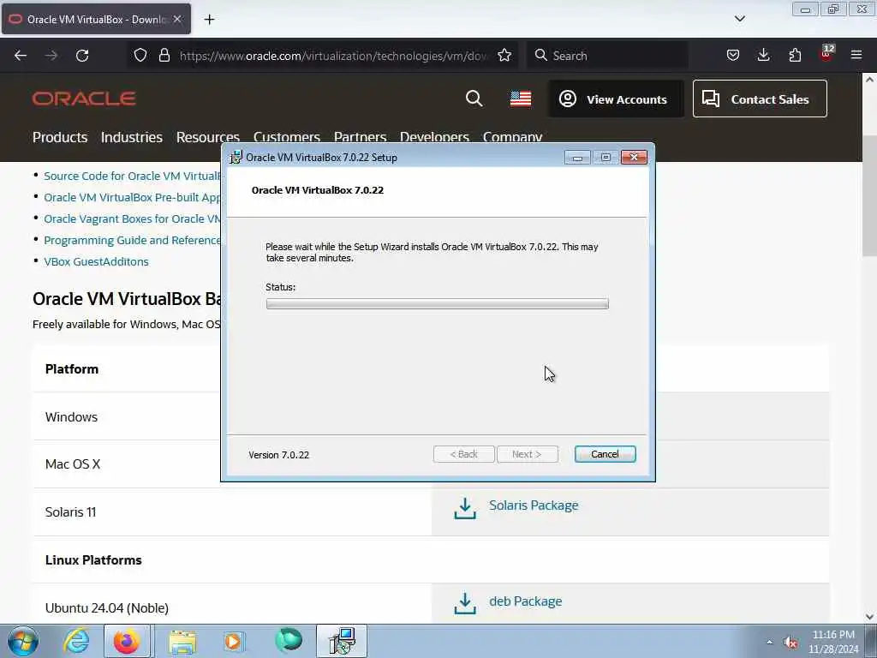This screenshot has height=658, width=877.
Task: Show the Firefox downloads panel
Action: 763,56
